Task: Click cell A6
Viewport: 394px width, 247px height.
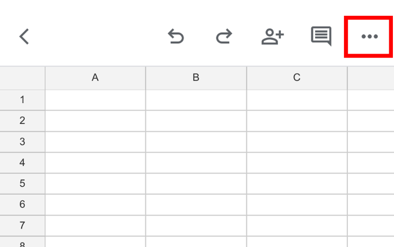Action: (x=95, y=205)
